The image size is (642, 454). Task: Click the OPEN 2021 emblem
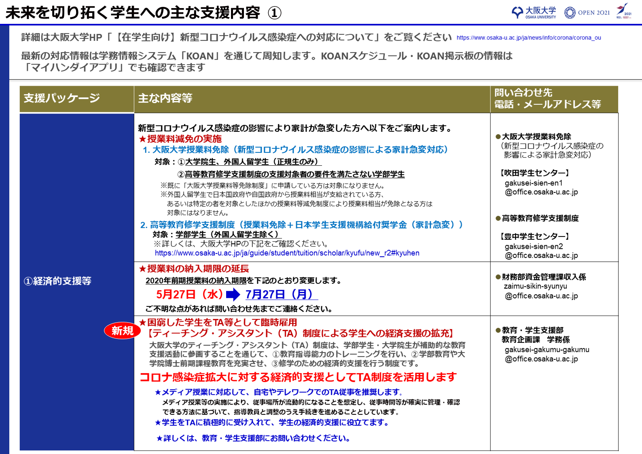click(587, 13)
